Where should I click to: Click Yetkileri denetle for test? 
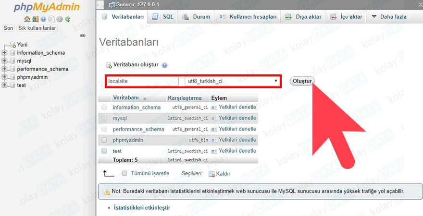click(237, 151)
